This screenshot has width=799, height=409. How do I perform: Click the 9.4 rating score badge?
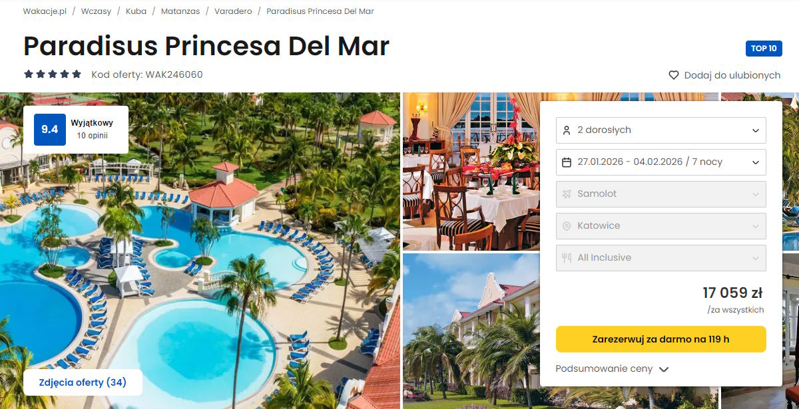tap(50, 130)
